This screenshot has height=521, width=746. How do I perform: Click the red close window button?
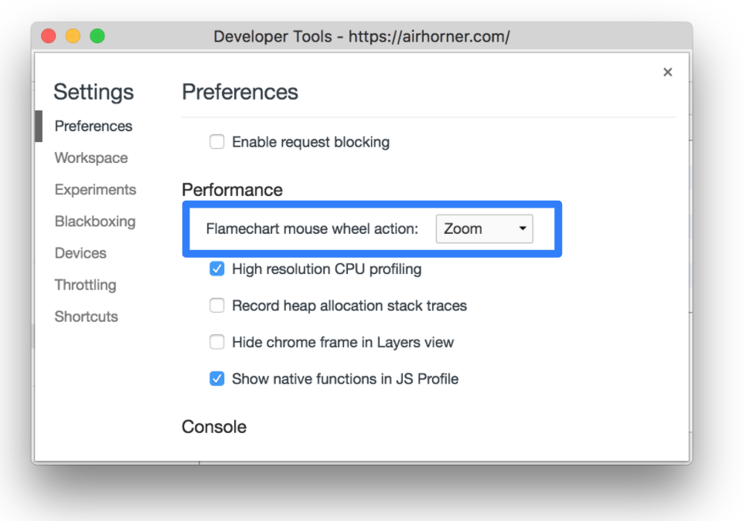tap(49, 36)
